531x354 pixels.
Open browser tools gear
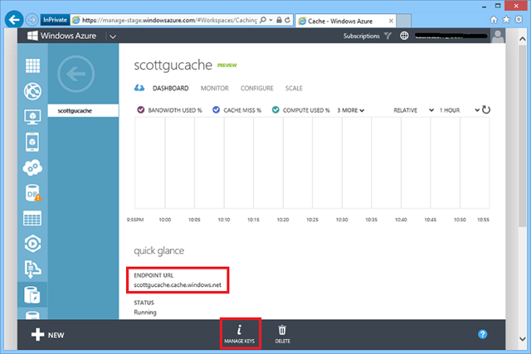(519, 20)
